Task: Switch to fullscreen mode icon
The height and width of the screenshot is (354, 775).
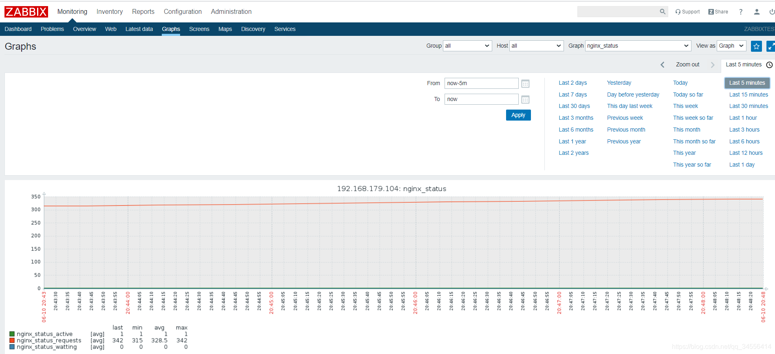Action: pyautogui.click(x=771, y=46)
